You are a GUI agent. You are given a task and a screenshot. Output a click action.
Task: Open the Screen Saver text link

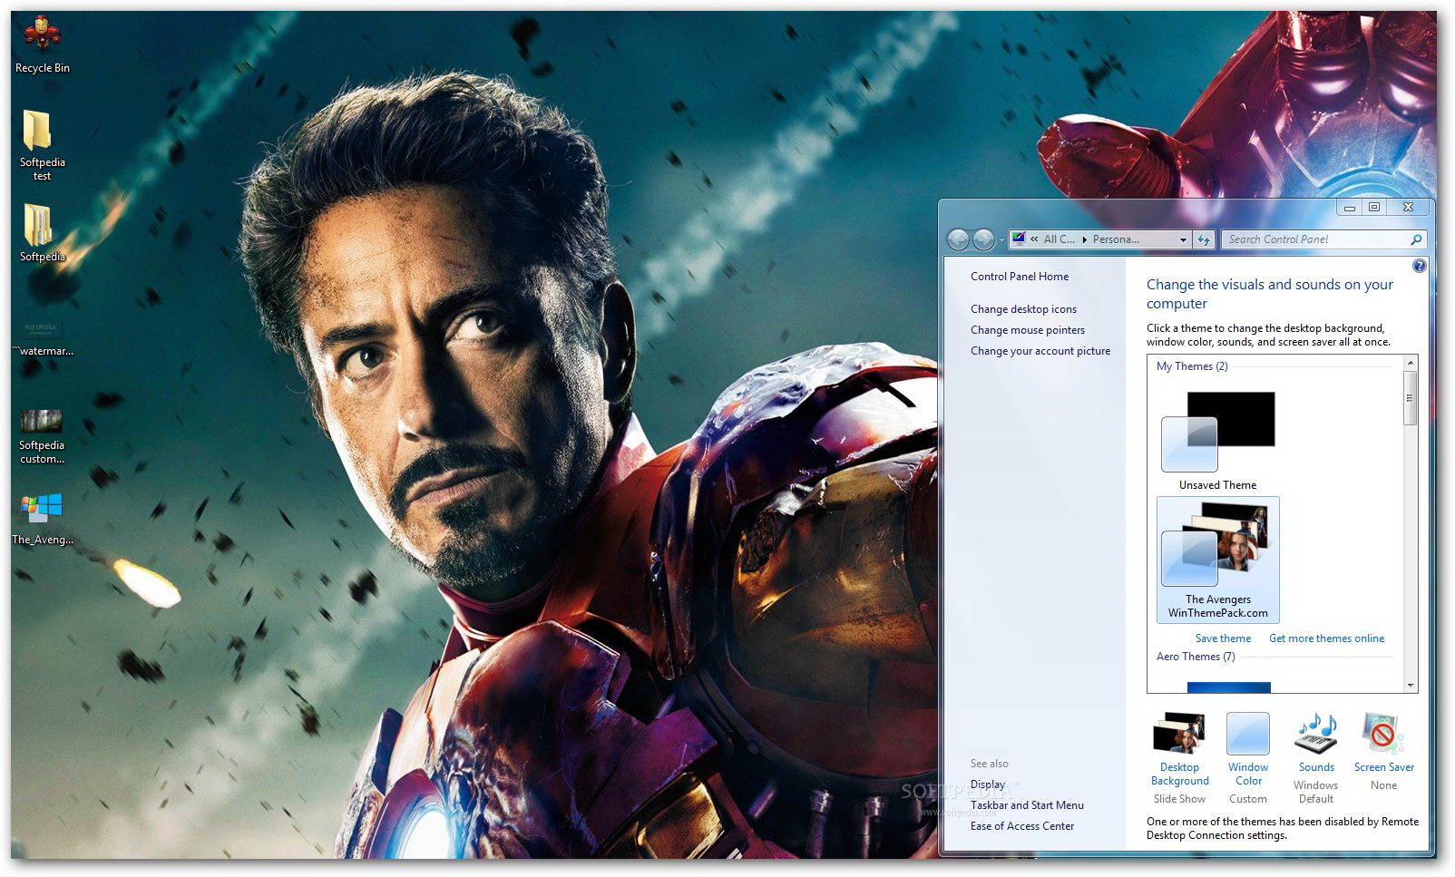point(1383,767)
